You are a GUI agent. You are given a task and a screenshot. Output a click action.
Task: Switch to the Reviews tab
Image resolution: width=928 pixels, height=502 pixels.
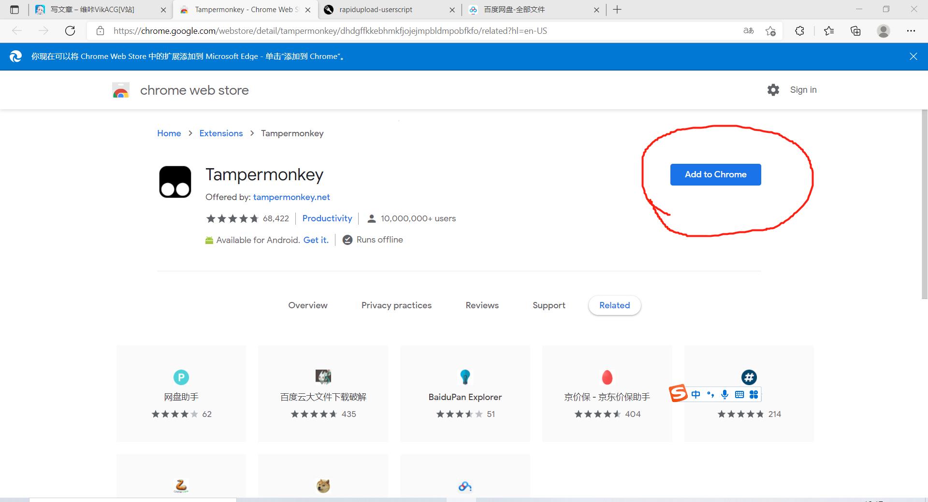pyautogui.click(x=482, y=305)
